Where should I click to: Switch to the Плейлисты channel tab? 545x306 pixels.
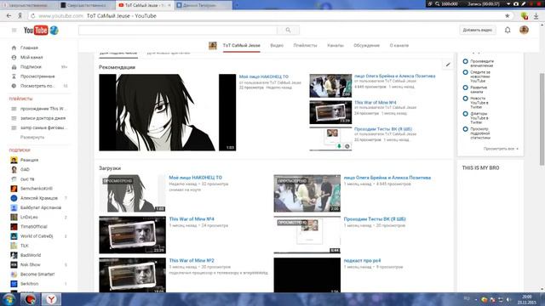(305, 45)
